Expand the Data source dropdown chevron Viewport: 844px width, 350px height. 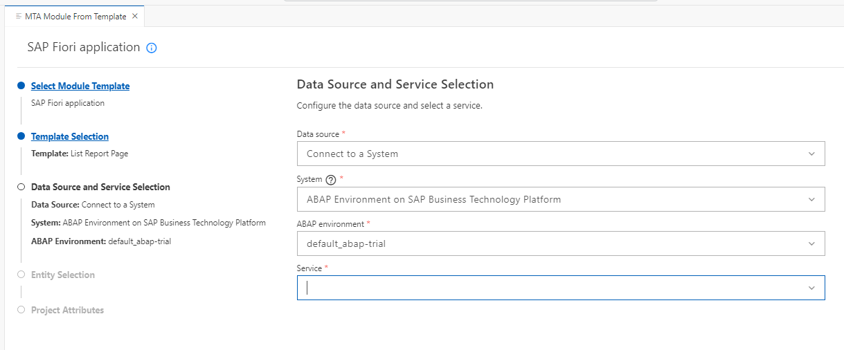tap(811, 154)
